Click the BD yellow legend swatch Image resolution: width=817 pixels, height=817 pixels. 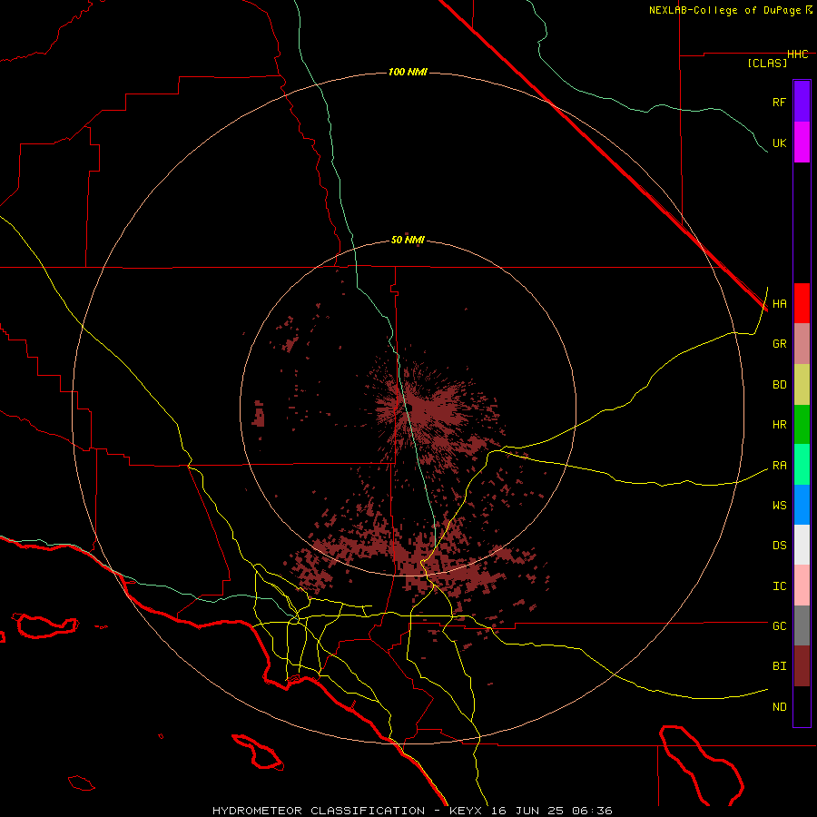(802, 384)
